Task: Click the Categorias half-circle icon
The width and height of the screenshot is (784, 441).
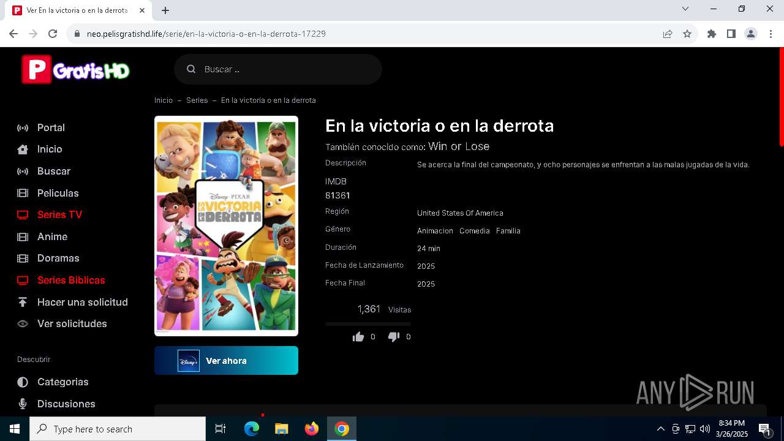Action: (23, 382)
